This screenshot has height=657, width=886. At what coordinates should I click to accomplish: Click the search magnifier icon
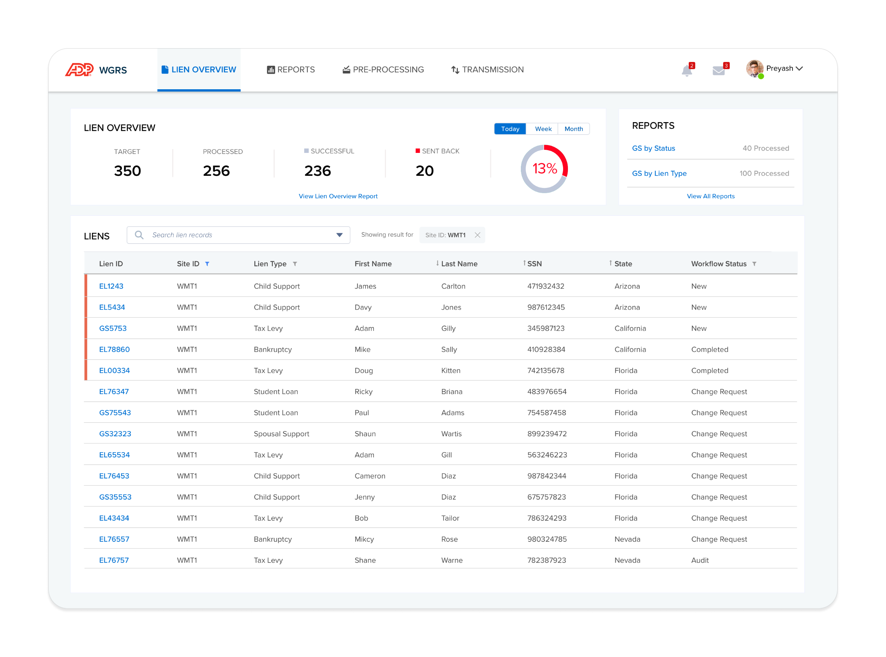coord(139,235)
